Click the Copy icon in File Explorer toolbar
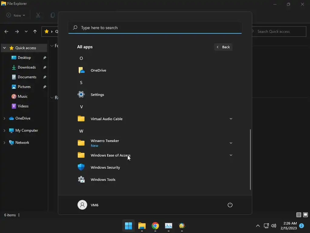This screenshot has width=310, height=233. 53,15
